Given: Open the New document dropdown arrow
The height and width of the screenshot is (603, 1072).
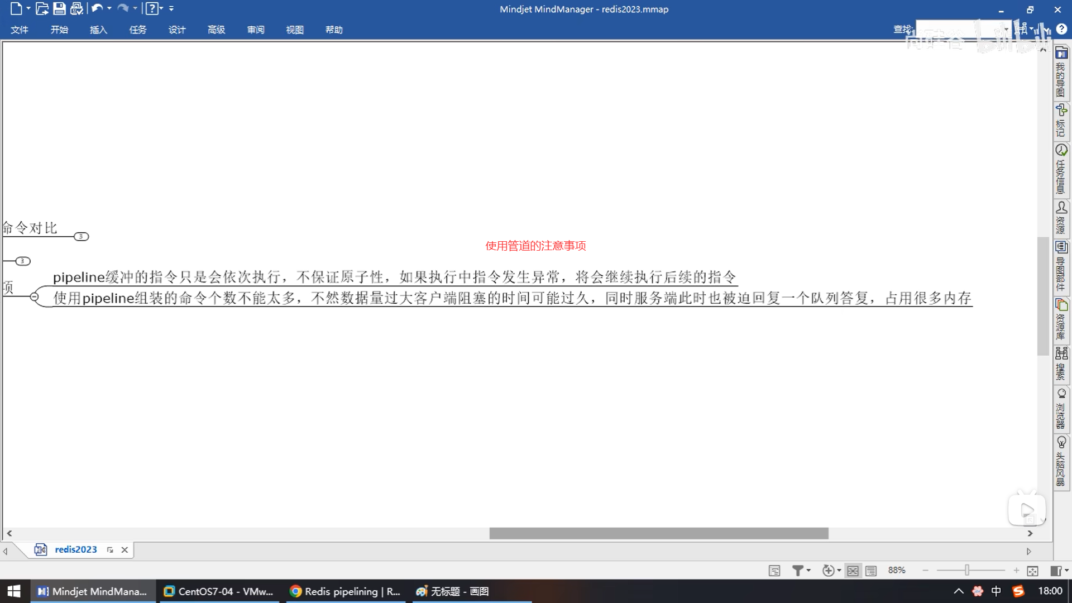Looking at the screenshot, I should pyautogui.click(x=28, y=8).
